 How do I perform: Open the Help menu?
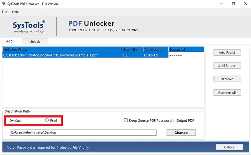pos(15,12)
